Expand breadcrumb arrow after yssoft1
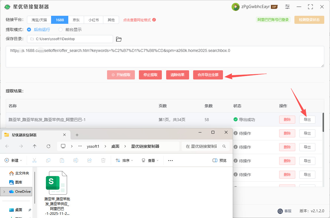Viewport: 330px width, 218px height. tap(105, 146)
